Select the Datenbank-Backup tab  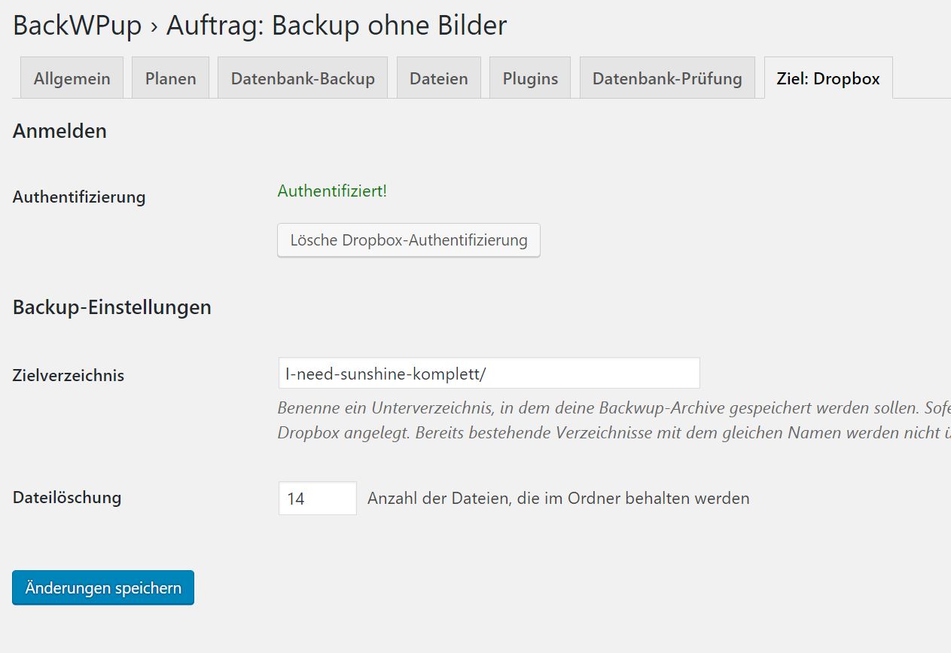[x=303, y=78]
